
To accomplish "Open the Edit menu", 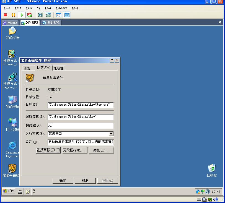I will 18,8.
